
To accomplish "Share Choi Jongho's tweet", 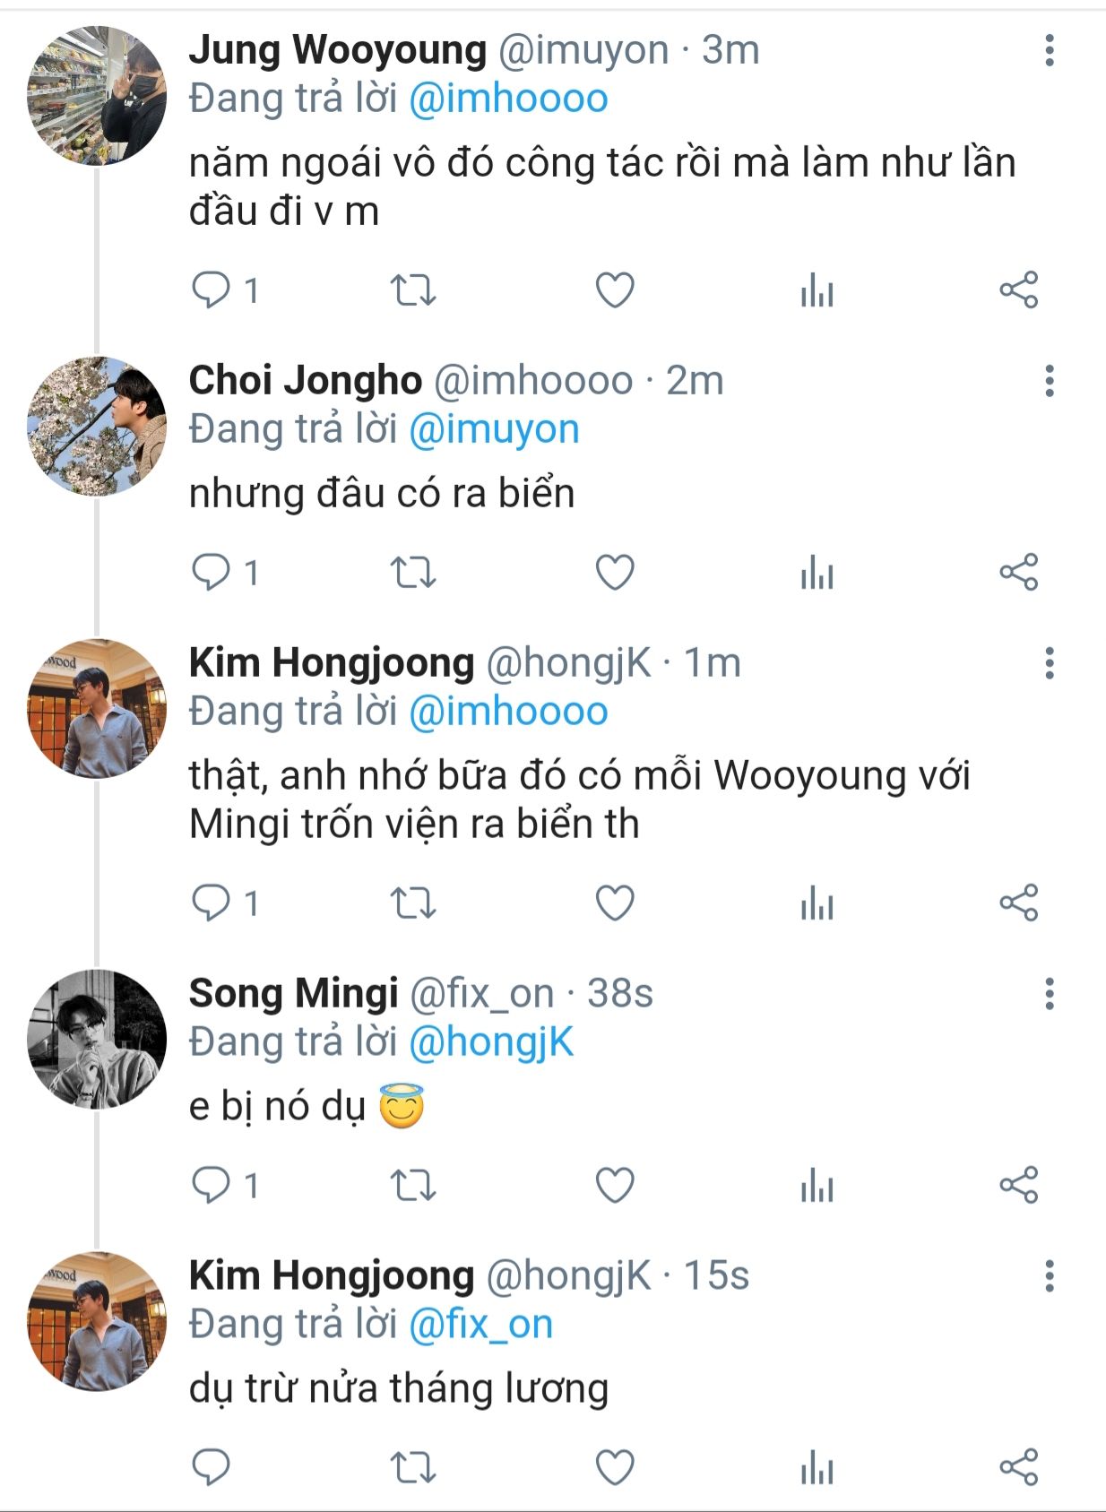I will [1019, 573].
